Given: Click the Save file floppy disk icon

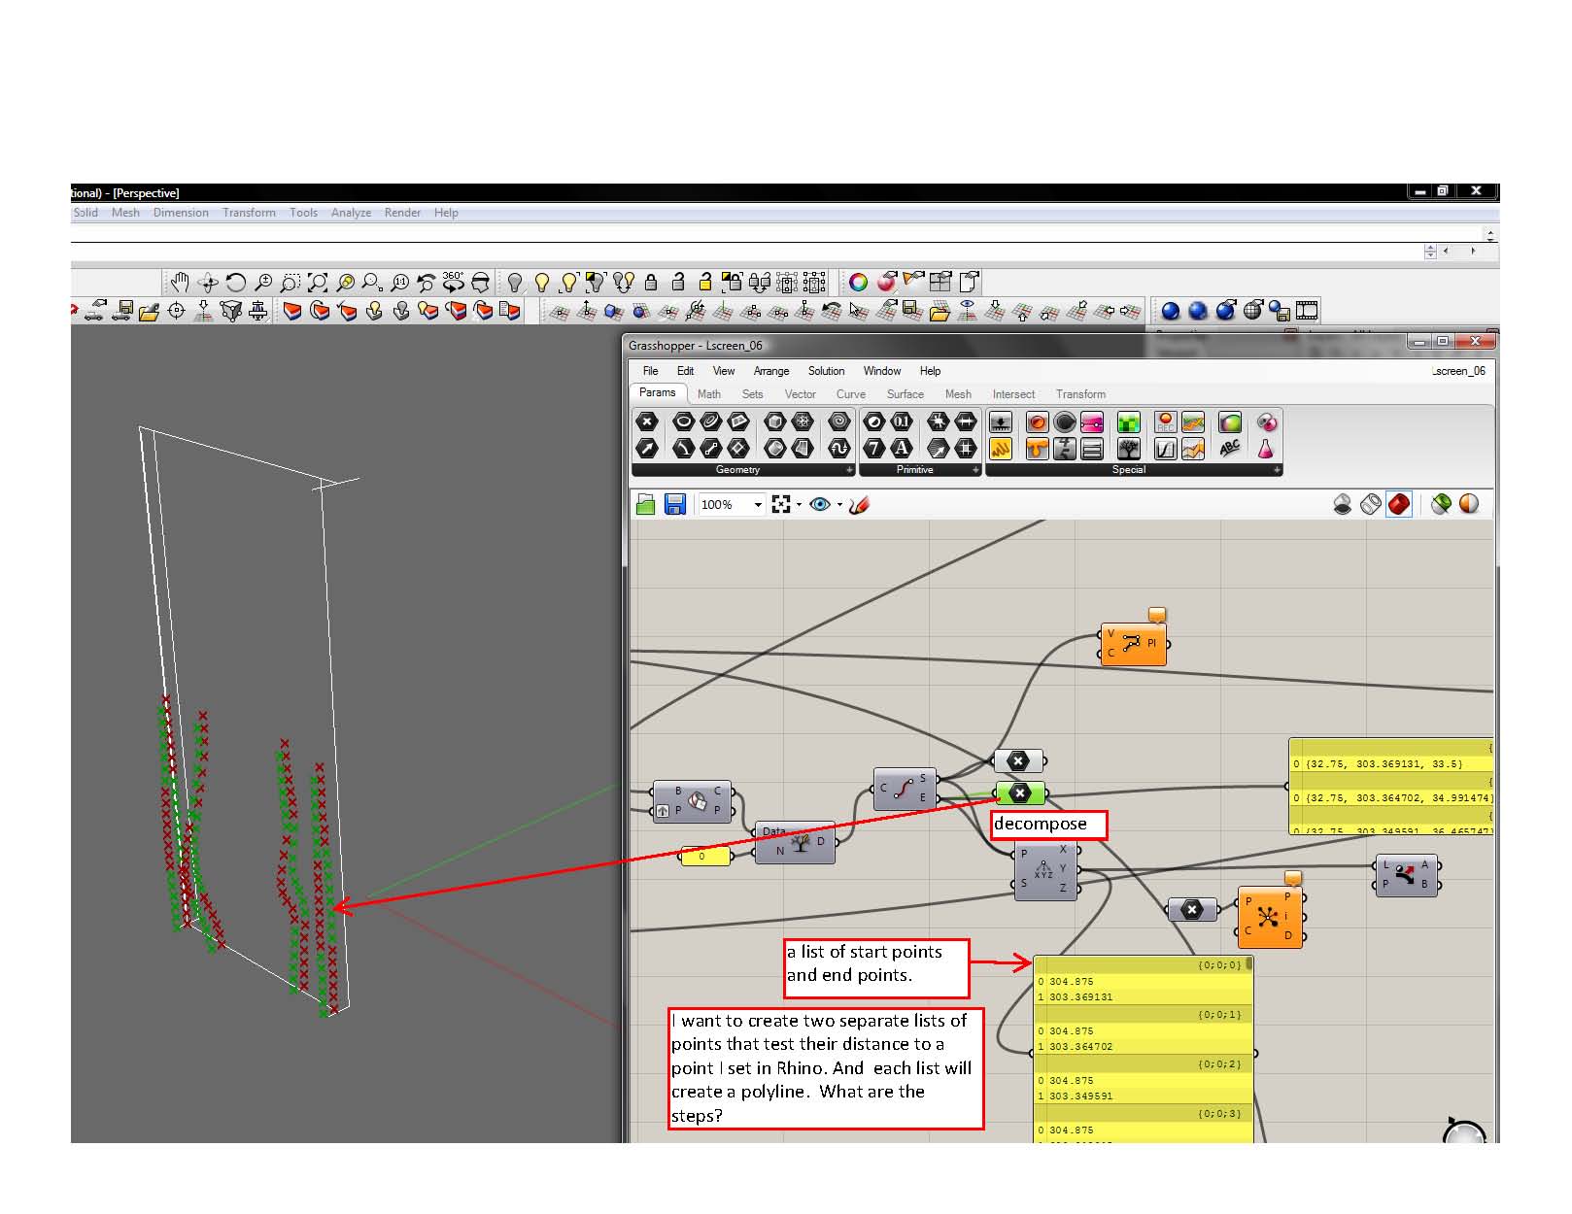Looking at the screenshot, I should pos(675,504).
